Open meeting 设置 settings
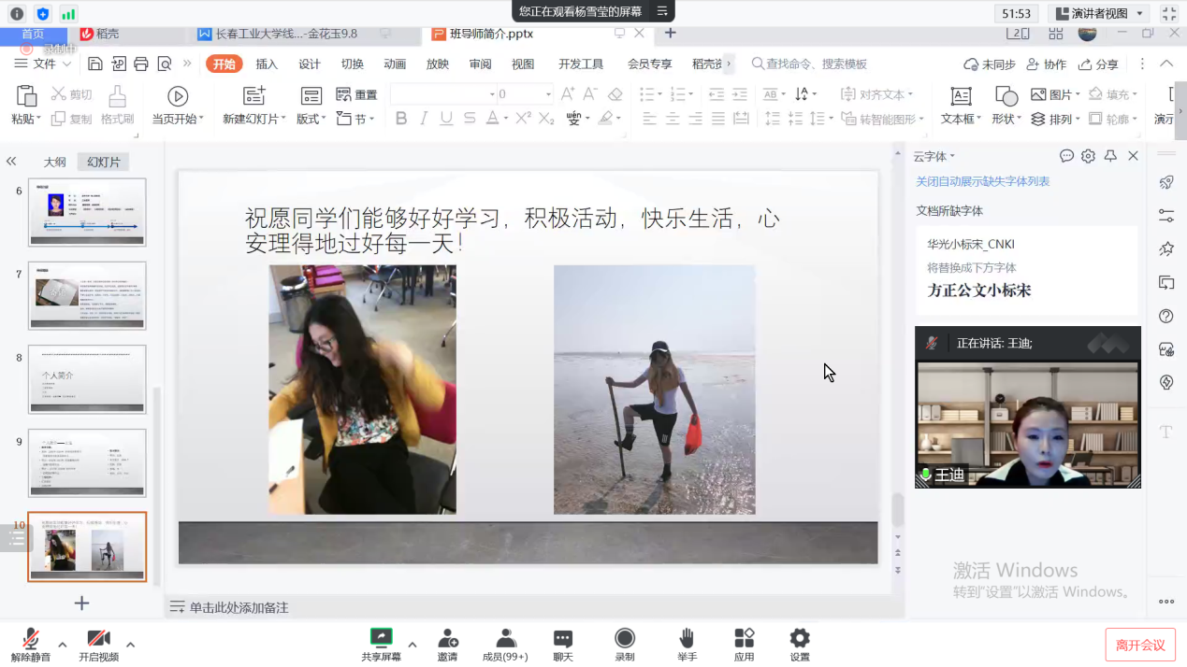Screen dimensions: 1187x667 [799, 643]
